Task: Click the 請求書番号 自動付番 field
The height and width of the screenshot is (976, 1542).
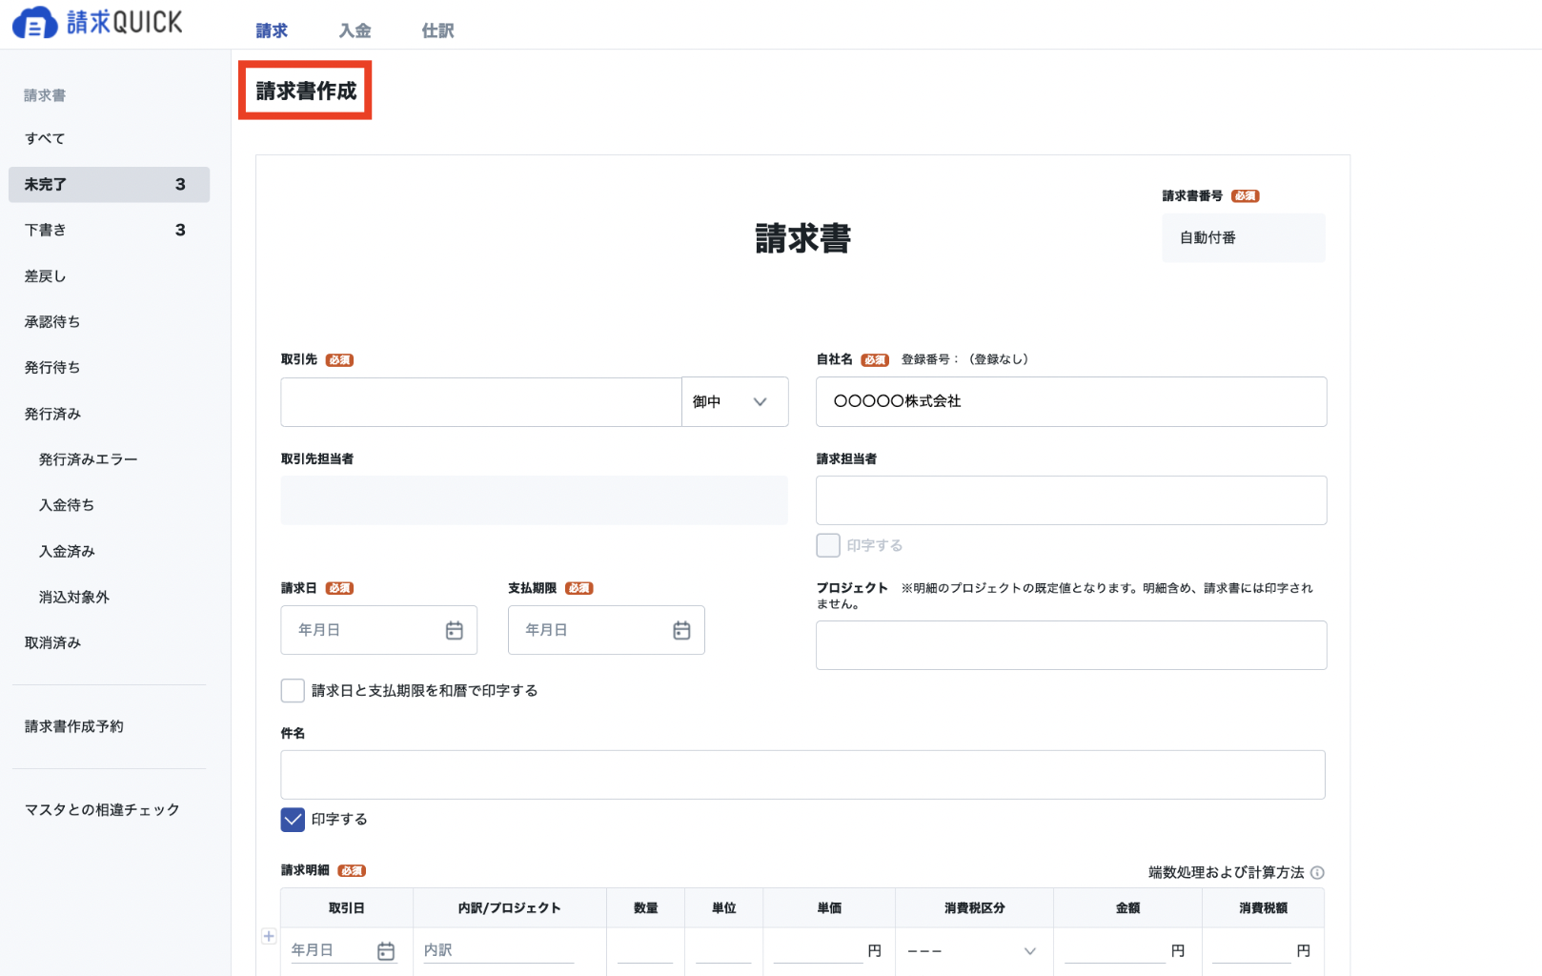Action: pos(1244,237)
